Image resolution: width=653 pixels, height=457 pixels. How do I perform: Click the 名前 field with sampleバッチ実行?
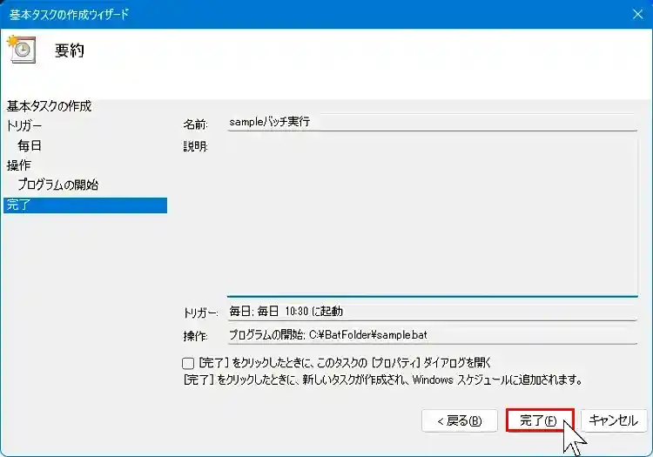tap(432, 123)
